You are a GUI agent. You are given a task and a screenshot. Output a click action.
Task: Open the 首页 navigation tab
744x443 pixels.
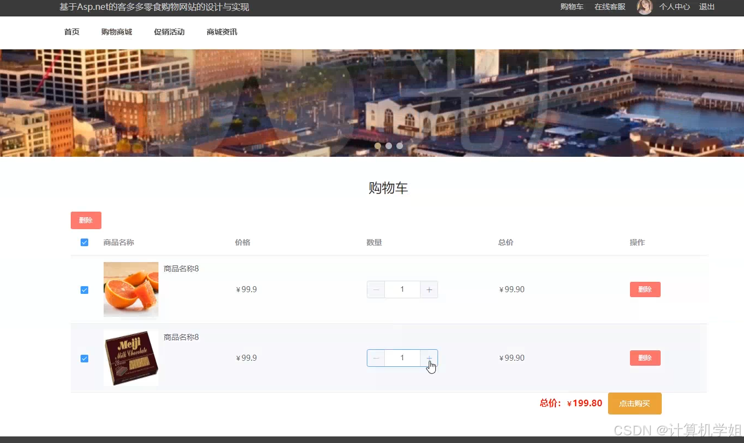click(72, 32)
